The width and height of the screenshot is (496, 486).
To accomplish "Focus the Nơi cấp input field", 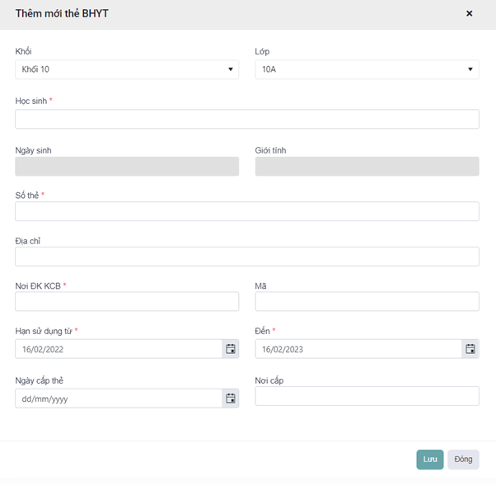I will (x=367, y=397).
